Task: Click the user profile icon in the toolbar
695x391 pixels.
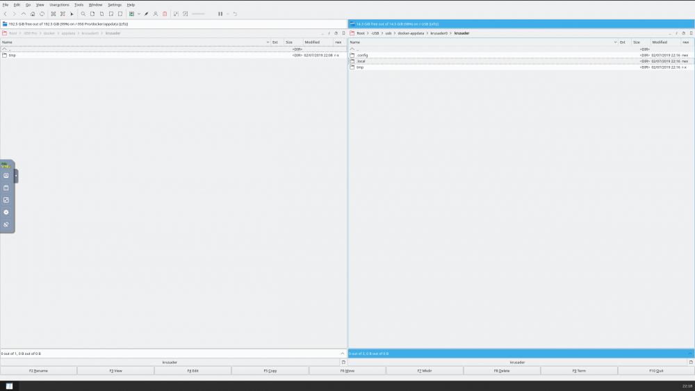Action: 156,14
